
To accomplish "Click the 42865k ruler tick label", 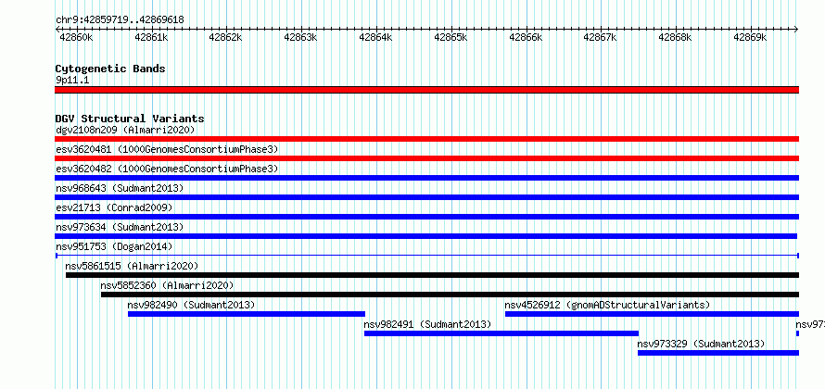I will (451, 37).
